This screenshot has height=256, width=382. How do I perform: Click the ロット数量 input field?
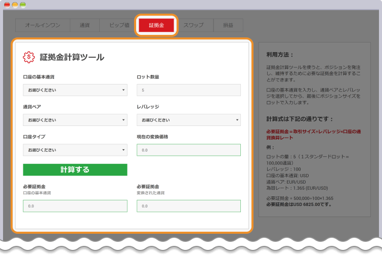(x=189, y=90)
